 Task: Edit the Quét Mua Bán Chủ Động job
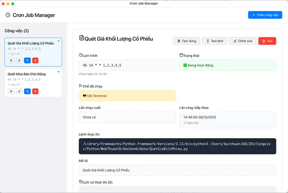click(19, 91)
